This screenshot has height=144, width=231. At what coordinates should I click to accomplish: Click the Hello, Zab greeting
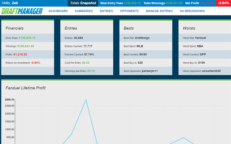[10, 3]
